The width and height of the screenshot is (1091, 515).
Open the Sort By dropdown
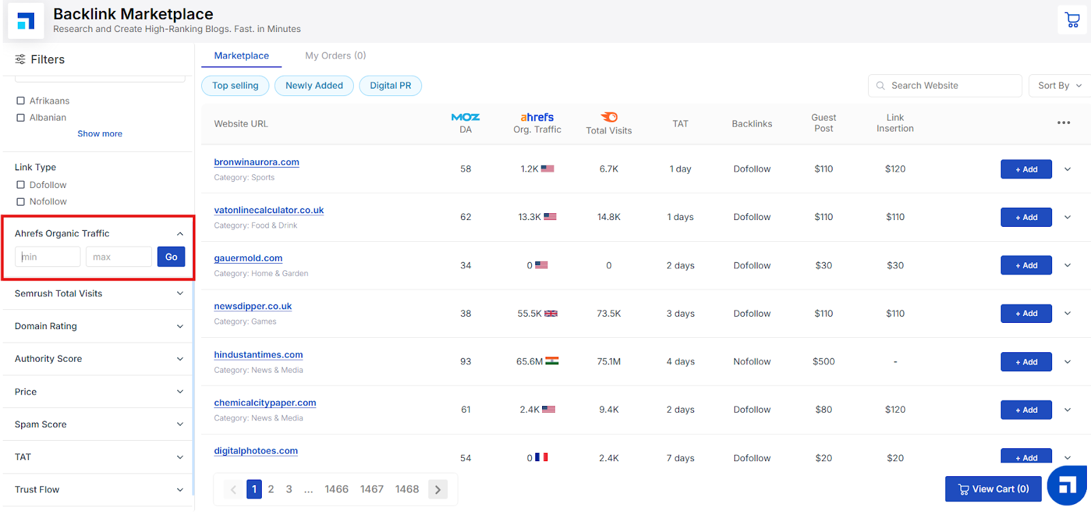(1060, 85)
